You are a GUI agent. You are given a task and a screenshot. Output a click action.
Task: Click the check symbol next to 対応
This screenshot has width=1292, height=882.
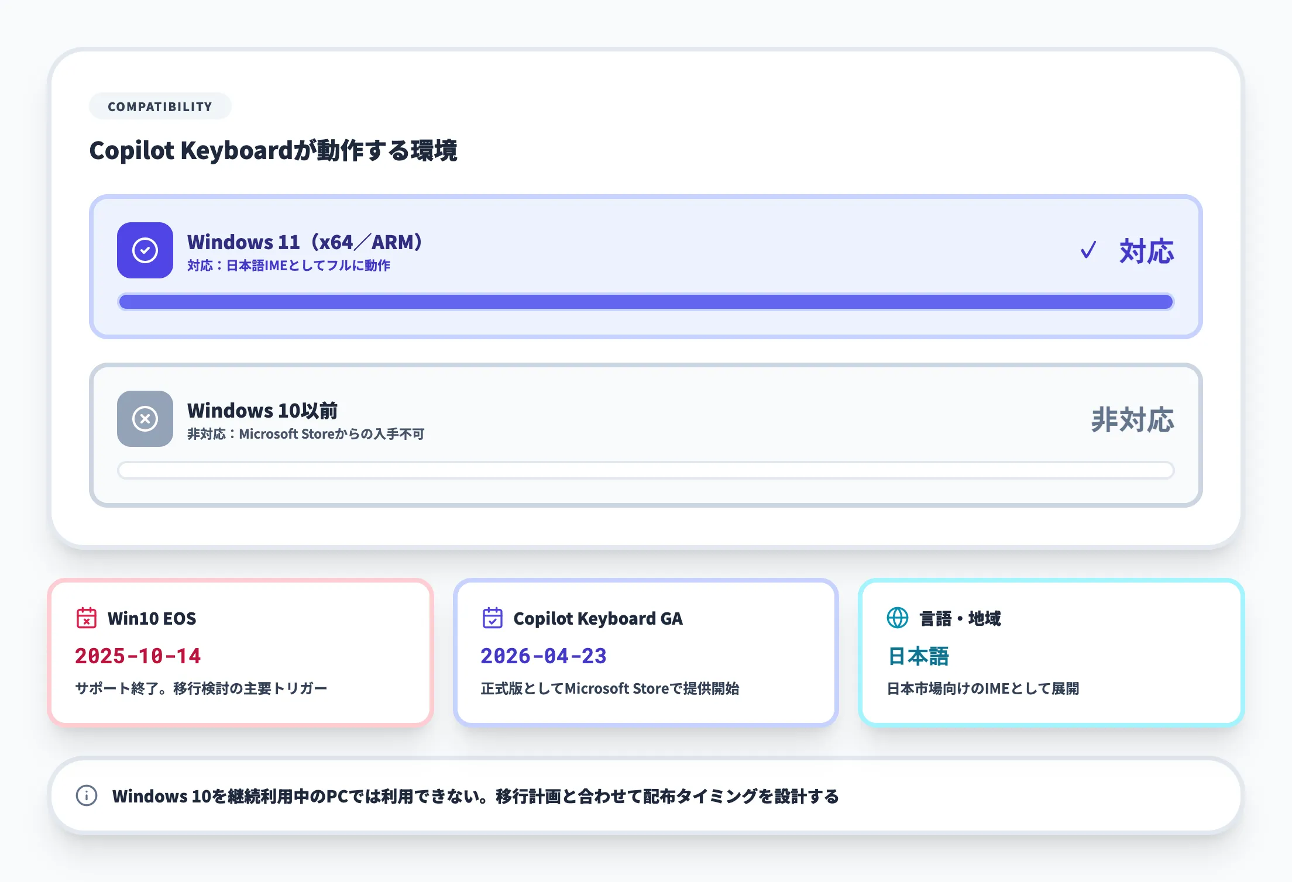click(1088, 250)
